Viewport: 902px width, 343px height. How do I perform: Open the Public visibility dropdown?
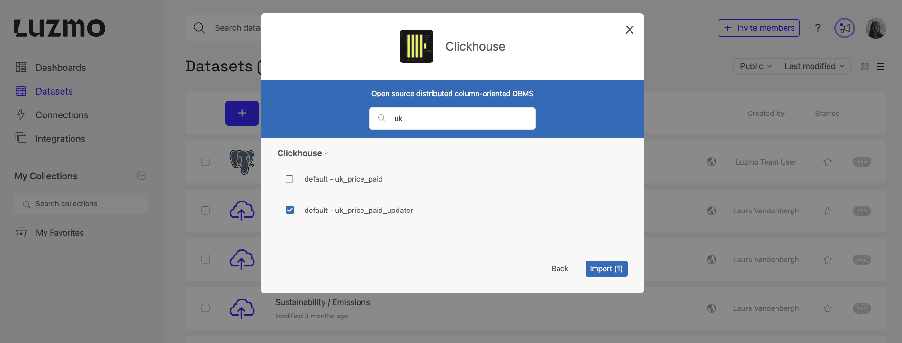click(755, 66)
